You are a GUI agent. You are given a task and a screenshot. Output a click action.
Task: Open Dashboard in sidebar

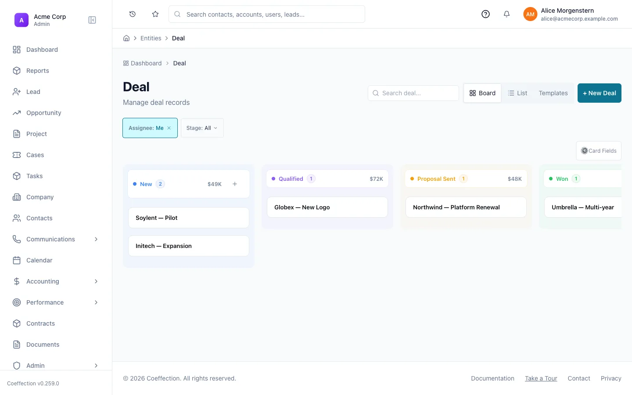pos(56,50)
